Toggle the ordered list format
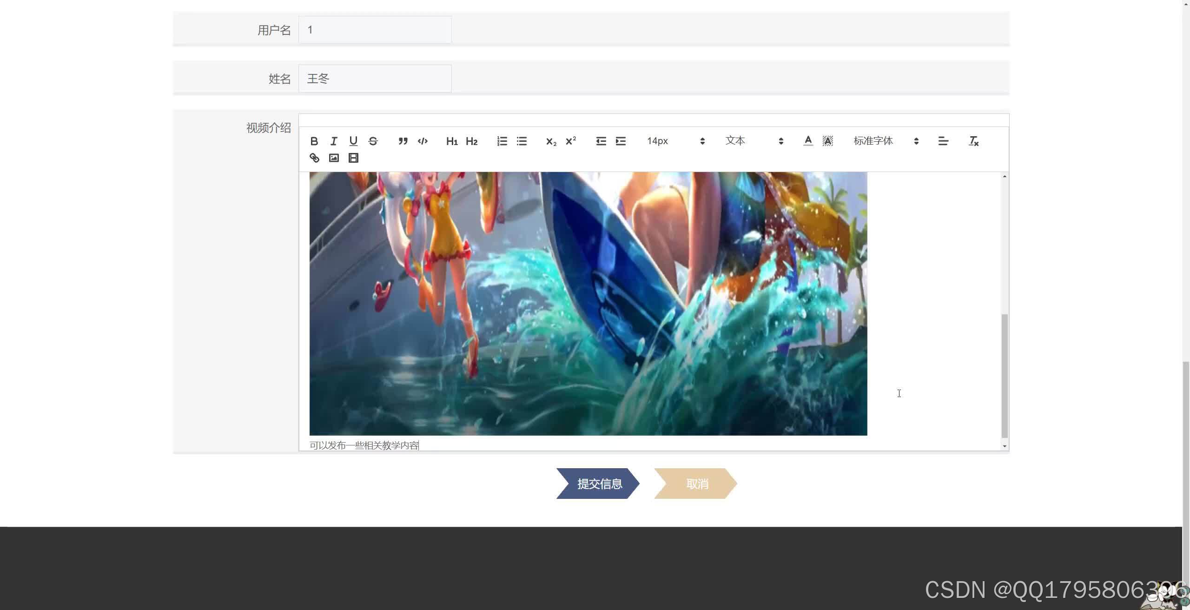Viewport: 1190px width, 610px height. pos(502,141)
